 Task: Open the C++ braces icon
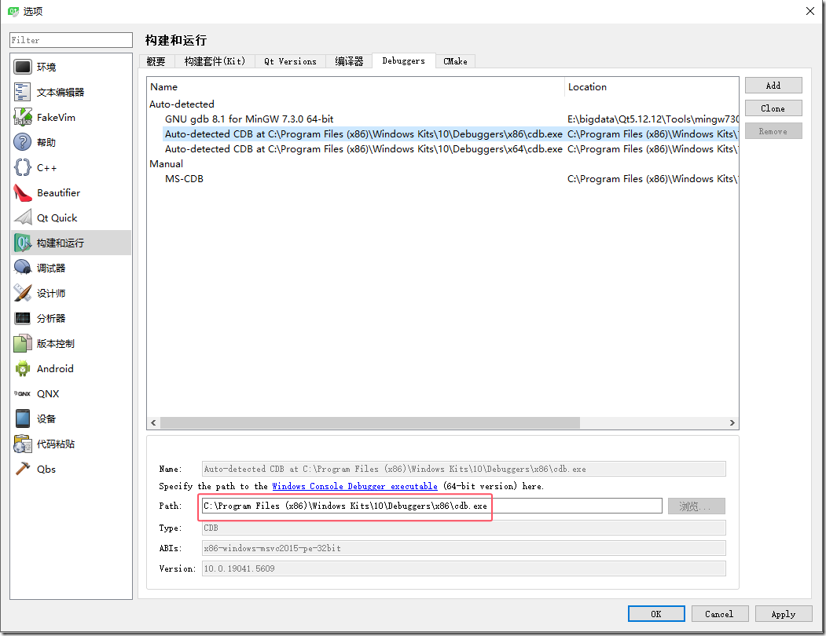(x=23, y=167)
